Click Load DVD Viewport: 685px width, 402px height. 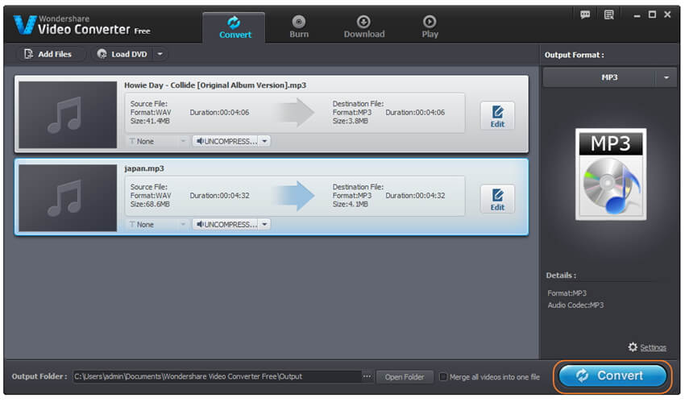point(122,54)
